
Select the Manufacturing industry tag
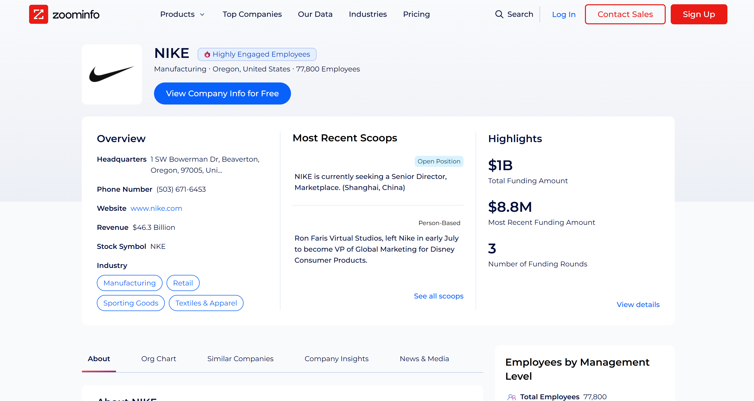[x=129, y=283]
